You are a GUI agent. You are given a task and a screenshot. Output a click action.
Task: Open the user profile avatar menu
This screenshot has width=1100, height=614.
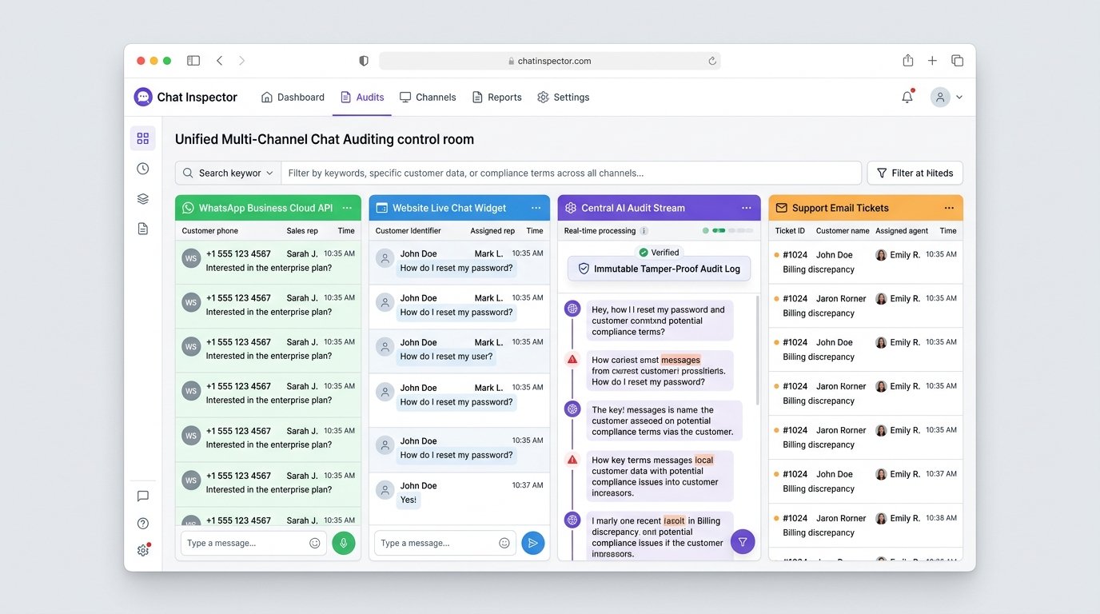click(940, 97)
